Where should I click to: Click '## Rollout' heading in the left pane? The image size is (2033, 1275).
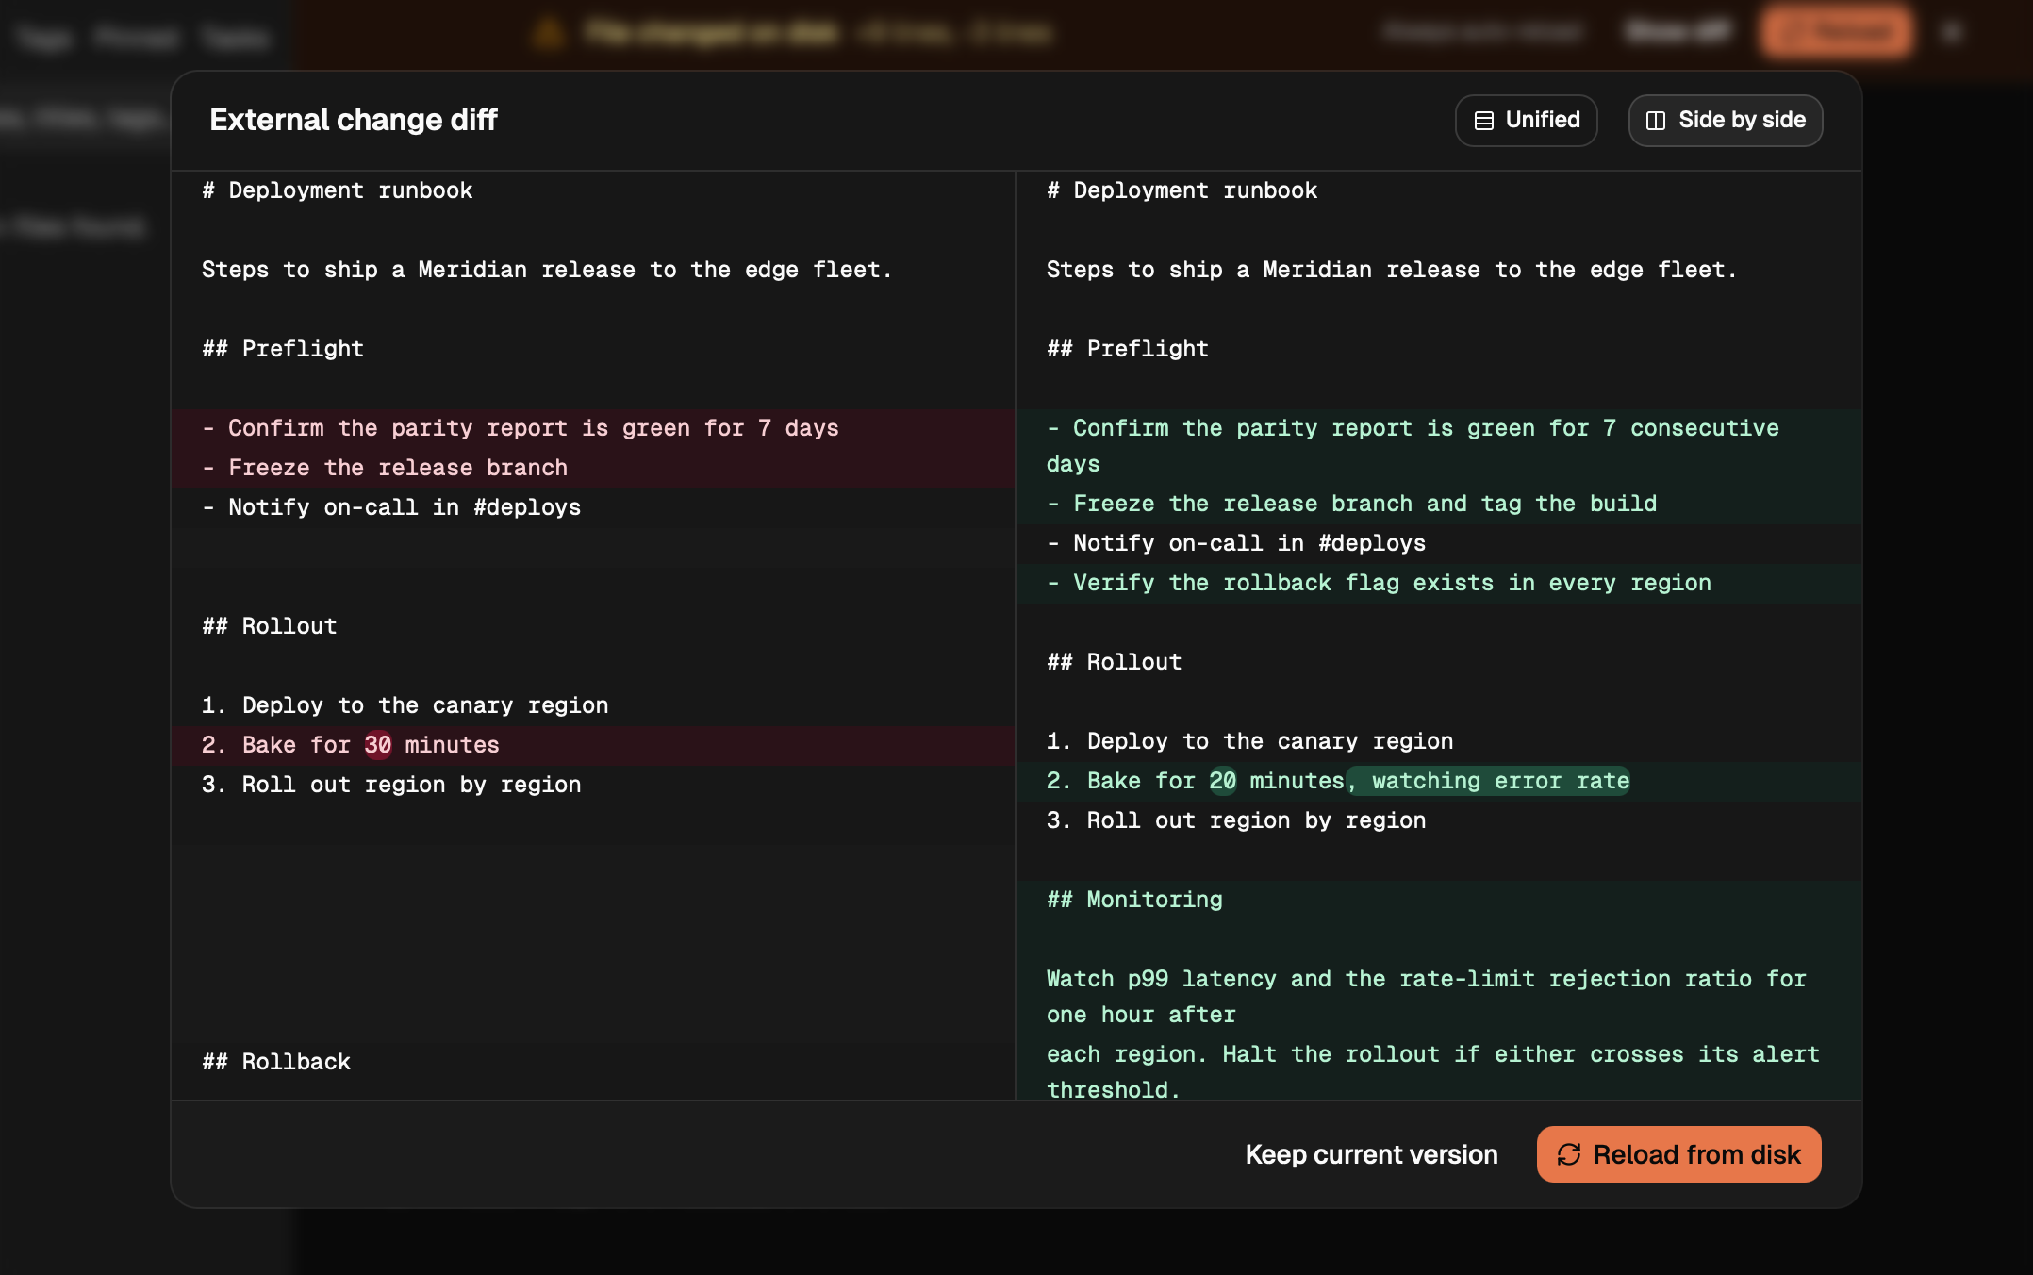pos(269,626)
